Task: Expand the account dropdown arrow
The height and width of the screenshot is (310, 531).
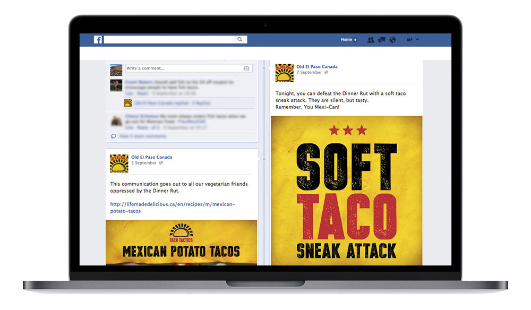Action: [417, 40]
